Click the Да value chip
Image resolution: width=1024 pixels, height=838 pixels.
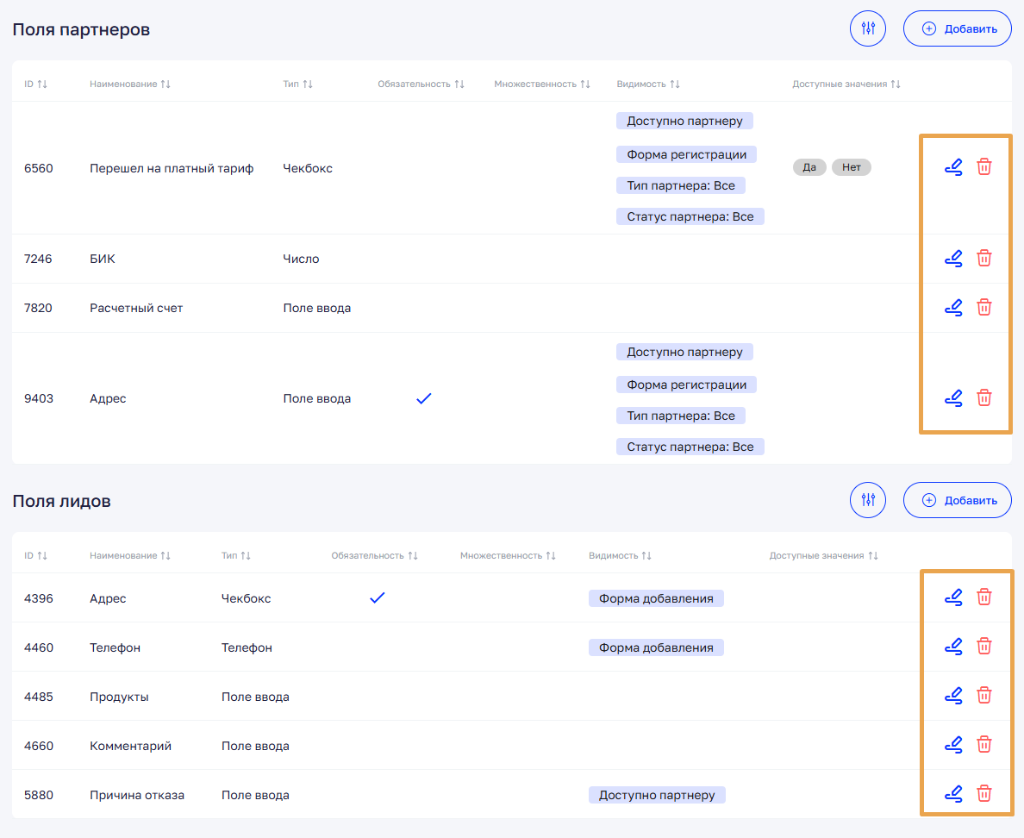809,167
